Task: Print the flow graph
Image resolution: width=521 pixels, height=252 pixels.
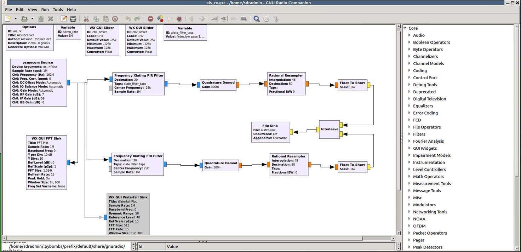Action: 73,19
